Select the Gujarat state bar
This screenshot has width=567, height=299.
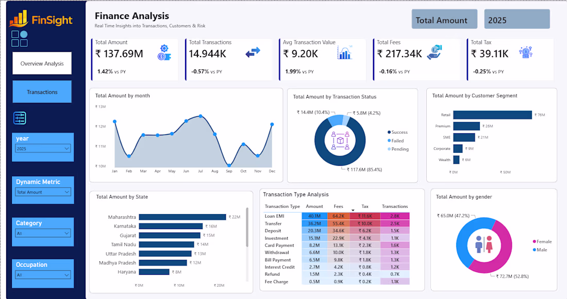pyautogui.click(x=170, y=236)
